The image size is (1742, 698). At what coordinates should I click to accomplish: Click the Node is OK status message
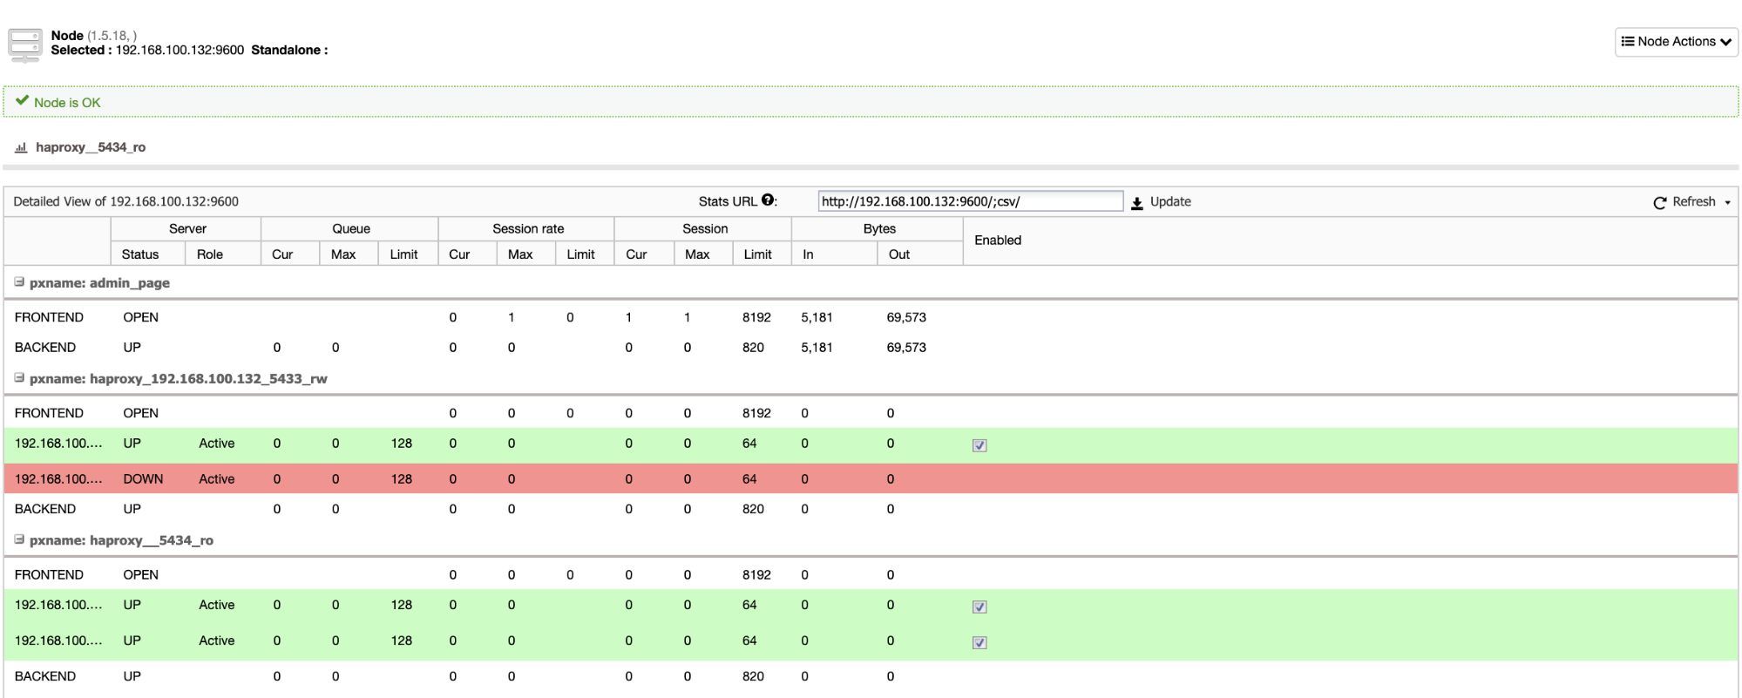[x=67, y=103]
